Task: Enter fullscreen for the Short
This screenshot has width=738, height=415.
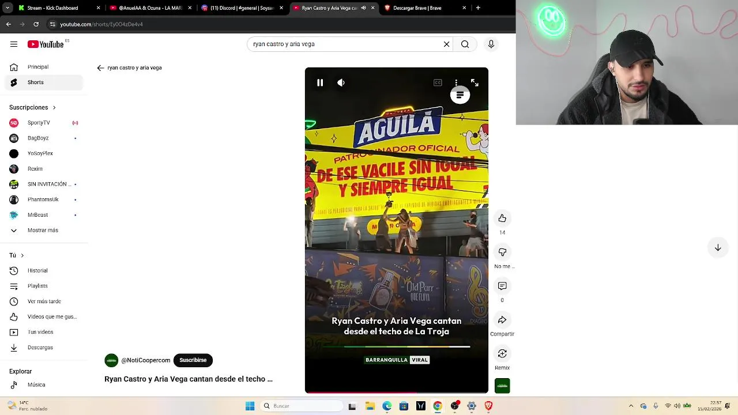Action: click(x=475, y=83)
